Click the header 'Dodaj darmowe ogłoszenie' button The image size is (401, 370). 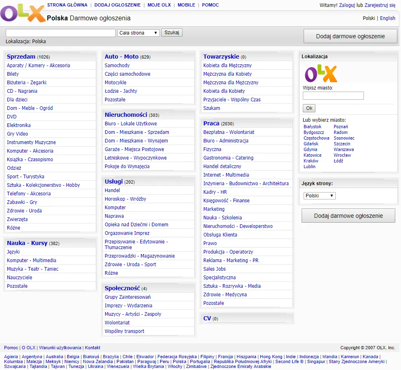[350, 36]
